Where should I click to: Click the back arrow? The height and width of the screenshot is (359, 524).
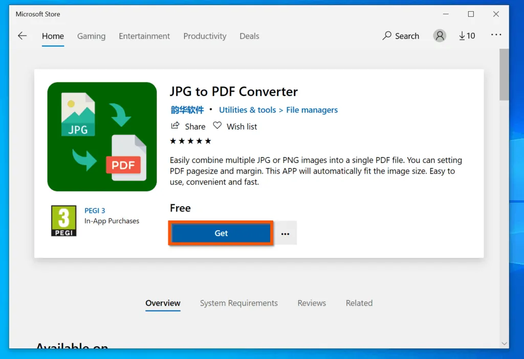[21, 35]
